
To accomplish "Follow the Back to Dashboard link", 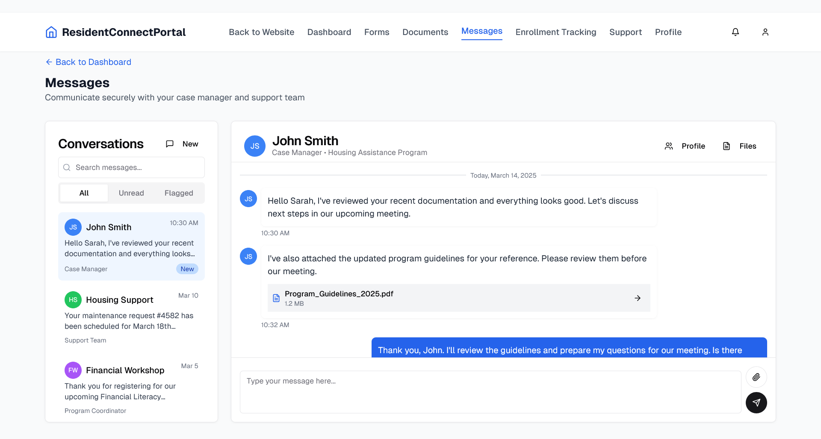I will (x=89, y=62).
